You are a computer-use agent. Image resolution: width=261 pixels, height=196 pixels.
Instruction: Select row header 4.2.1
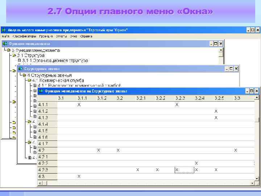point(47,157)
